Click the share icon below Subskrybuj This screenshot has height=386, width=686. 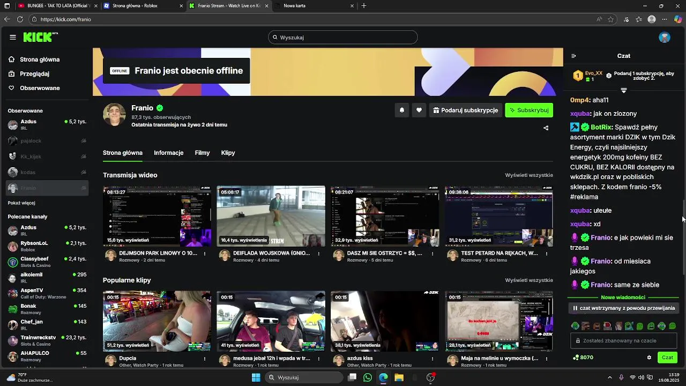tap(546, 128)
